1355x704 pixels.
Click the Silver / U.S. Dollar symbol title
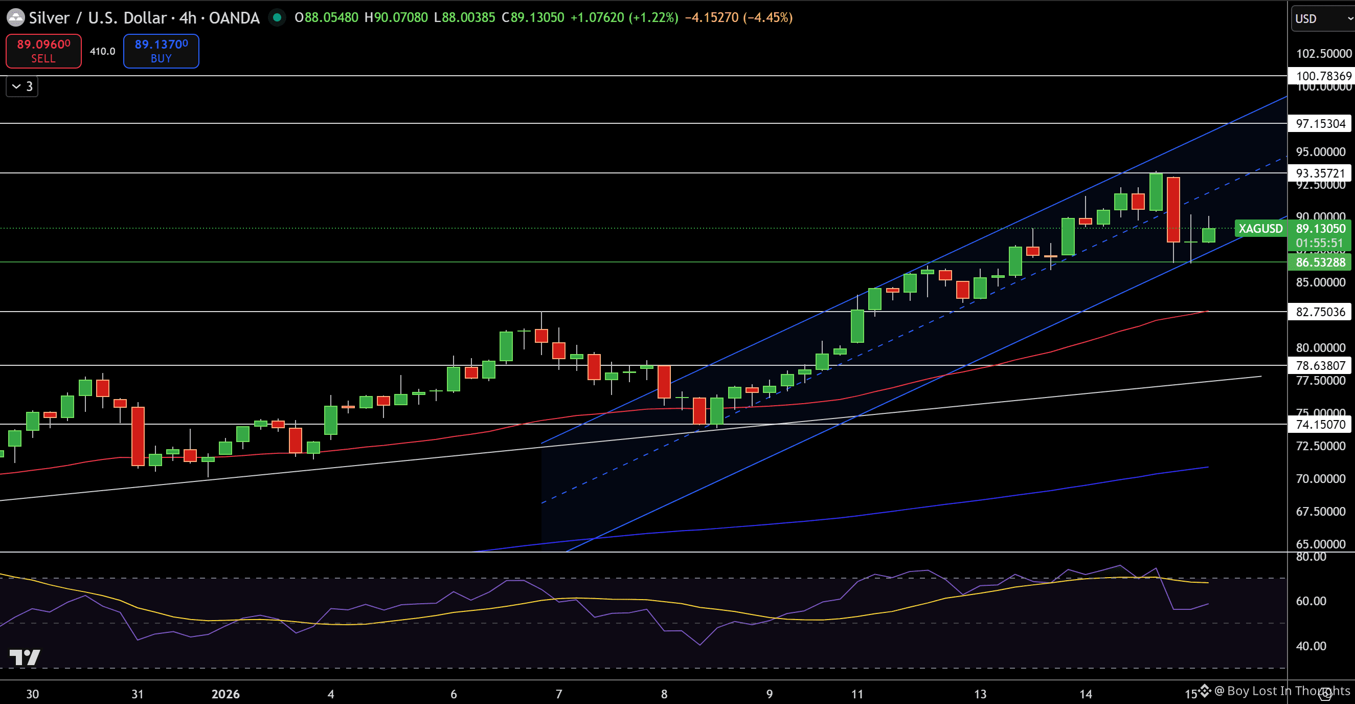pyautogui.click(x=98, y=17)
